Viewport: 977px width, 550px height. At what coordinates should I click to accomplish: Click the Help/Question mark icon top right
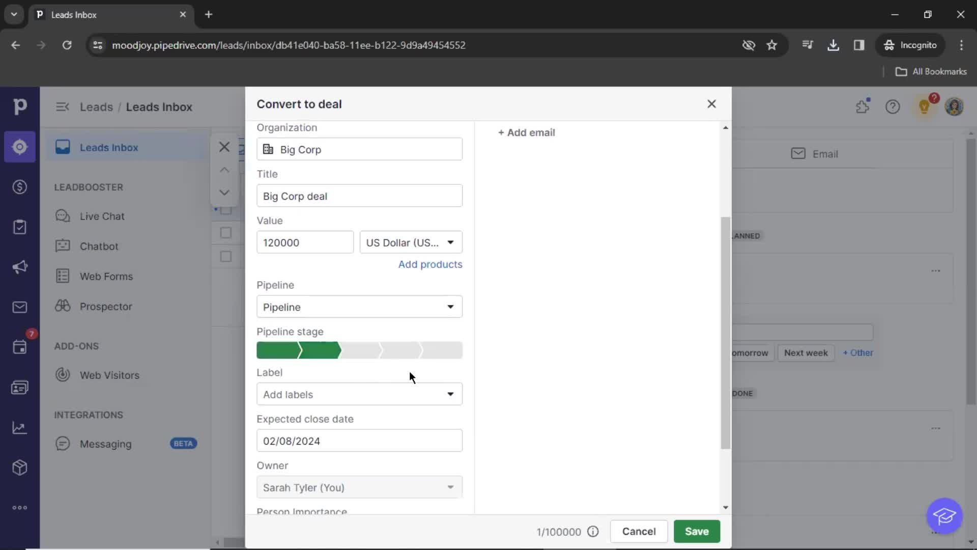pos(892,106)
